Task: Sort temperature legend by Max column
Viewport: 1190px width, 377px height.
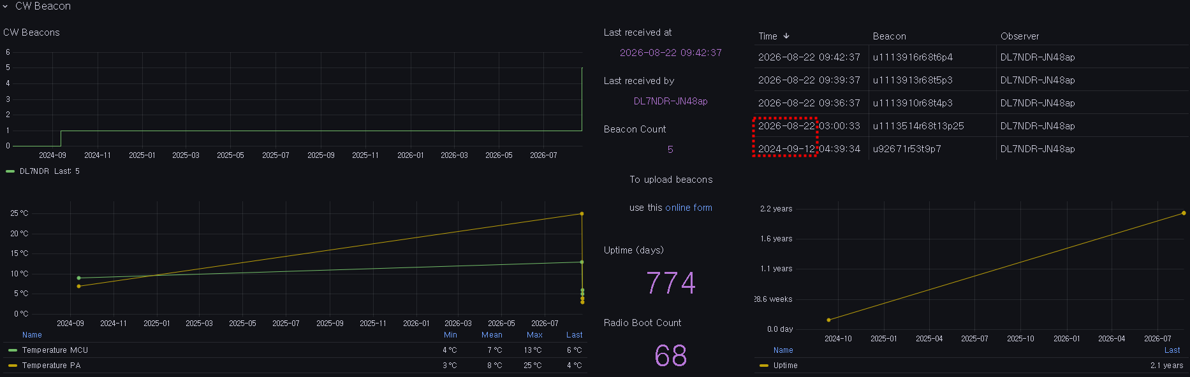Action: (534, 335)
